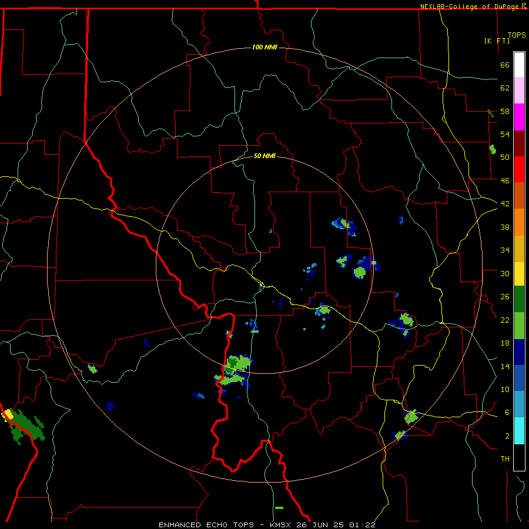Click the small green bar echo near the caption
This screenshot has height=529, width=529.
[279, 508]
